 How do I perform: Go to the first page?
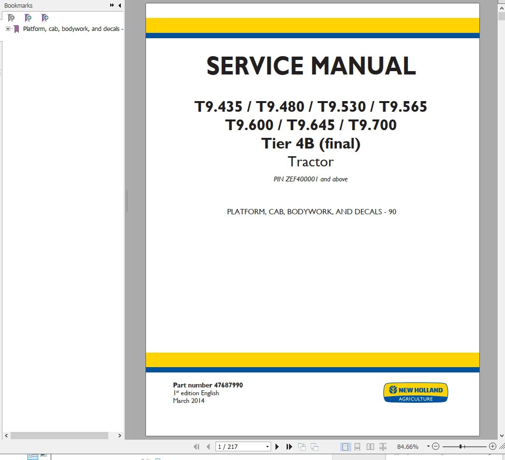click(196, 446)
